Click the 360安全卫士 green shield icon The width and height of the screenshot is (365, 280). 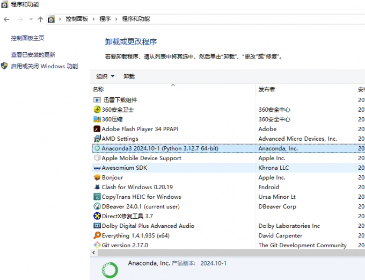[97, 109]
